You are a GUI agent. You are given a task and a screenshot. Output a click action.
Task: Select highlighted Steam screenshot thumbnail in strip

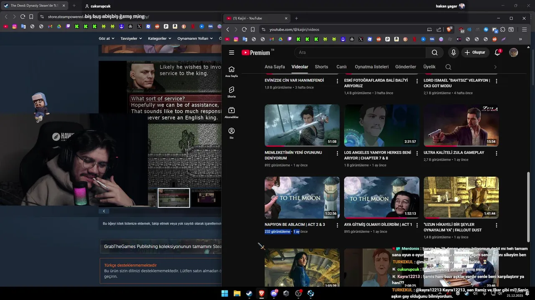[x=174, y=198]
